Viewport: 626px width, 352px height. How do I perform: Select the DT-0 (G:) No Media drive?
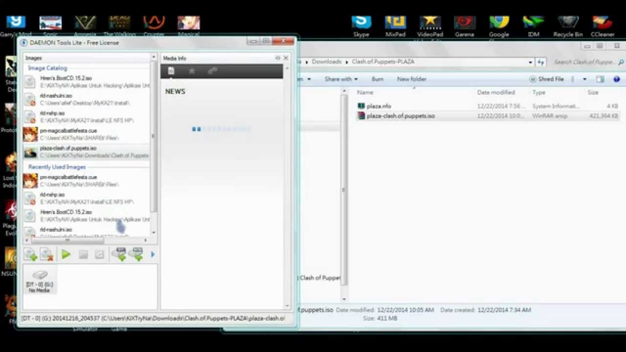click(40, 280)
